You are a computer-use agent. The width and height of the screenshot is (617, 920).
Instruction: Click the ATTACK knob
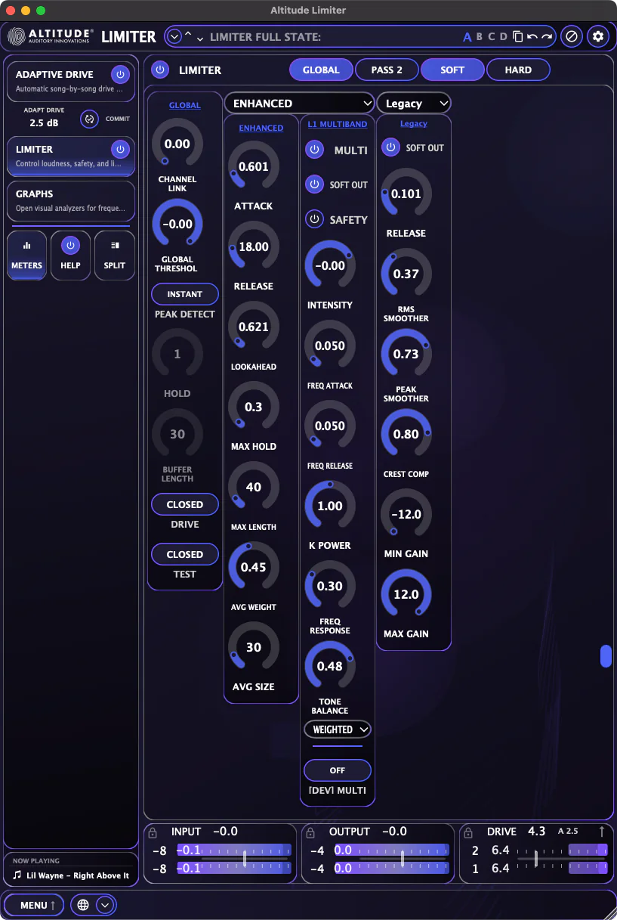254,166
